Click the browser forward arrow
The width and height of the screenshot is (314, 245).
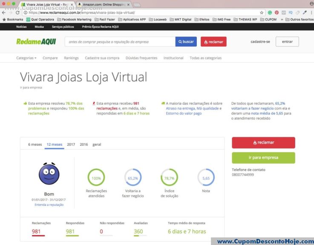(x=11, y=13)
